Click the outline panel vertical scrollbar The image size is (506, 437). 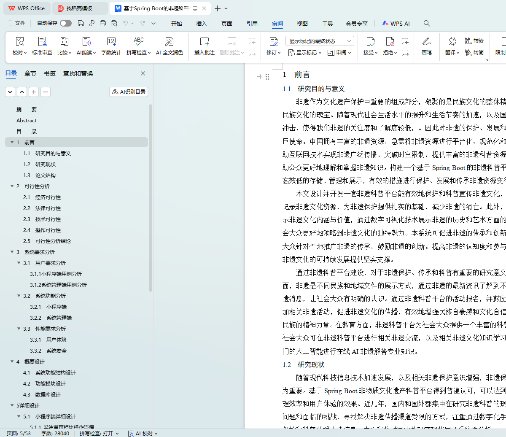click(x=151, y=211)
